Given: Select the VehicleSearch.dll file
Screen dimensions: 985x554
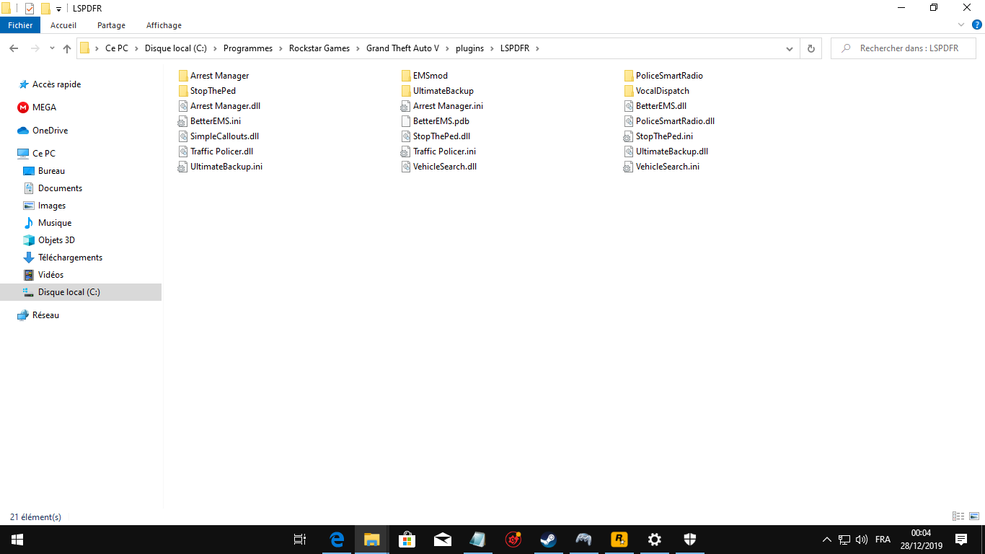Looking at the screenshot, I should 439,167.
